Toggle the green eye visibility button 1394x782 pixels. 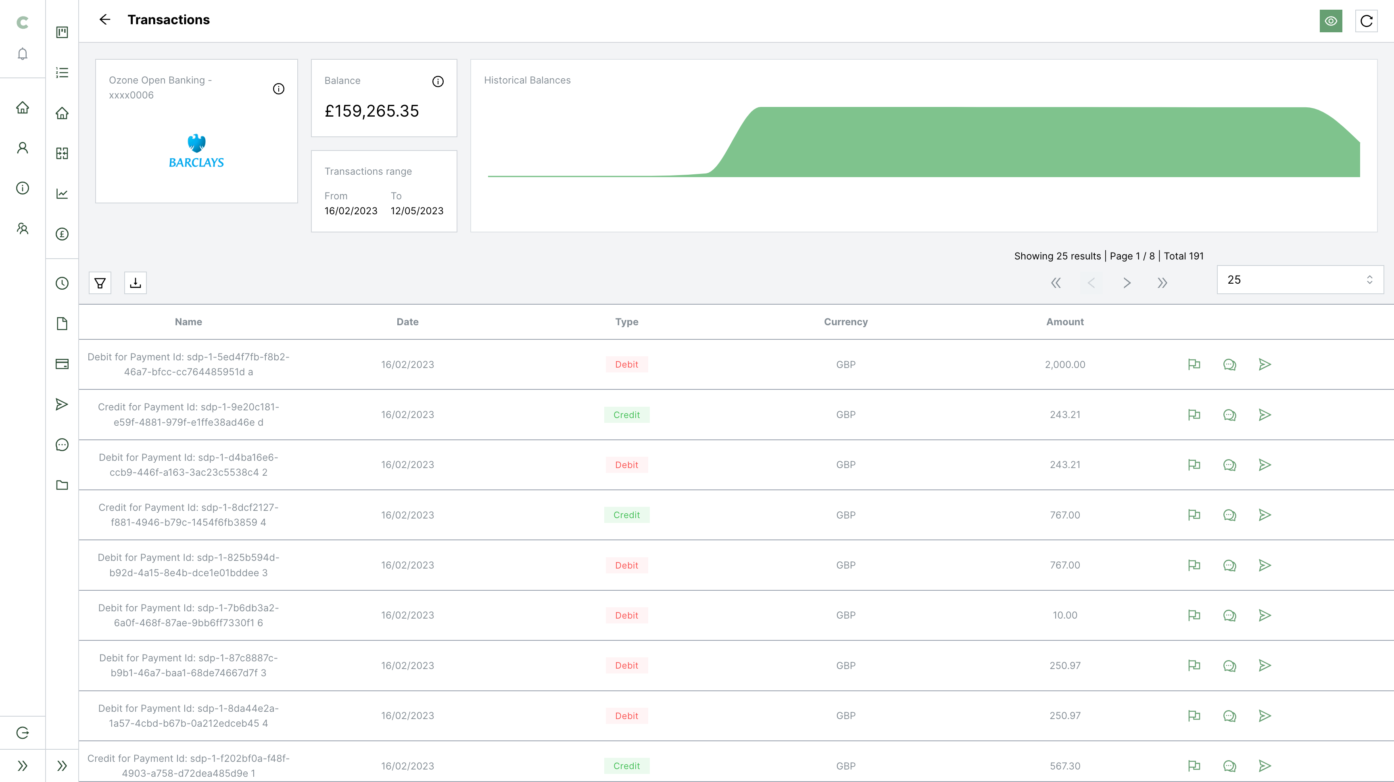tap(1331, 21)
